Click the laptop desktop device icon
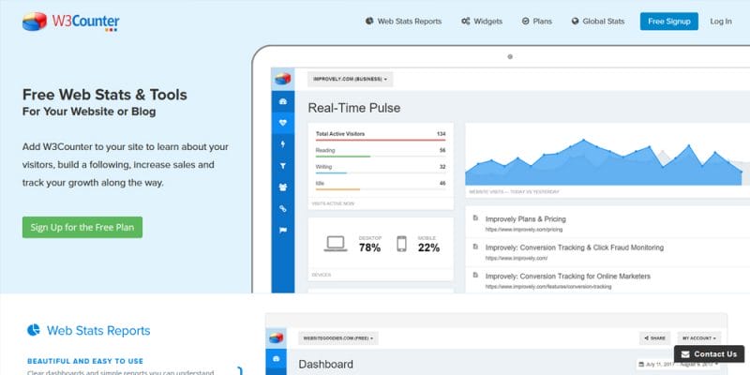Screen dimensions: 750x375 pos(336,244)
